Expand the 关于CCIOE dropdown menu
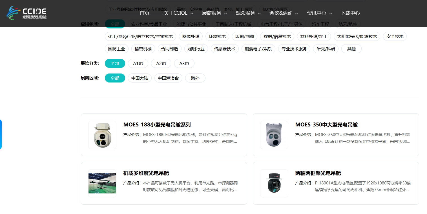The width and height of the screenshot is (427, 214). [178, 13]
